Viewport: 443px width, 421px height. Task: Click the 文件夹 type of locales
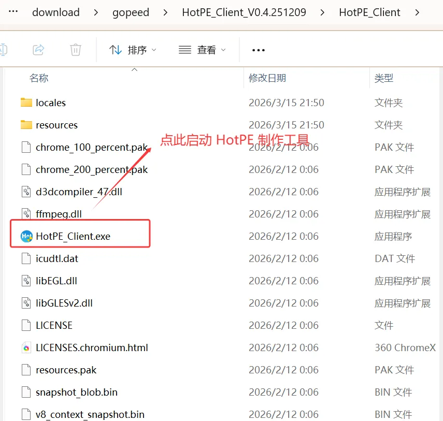pyautogui.click(x=389, y=103)
